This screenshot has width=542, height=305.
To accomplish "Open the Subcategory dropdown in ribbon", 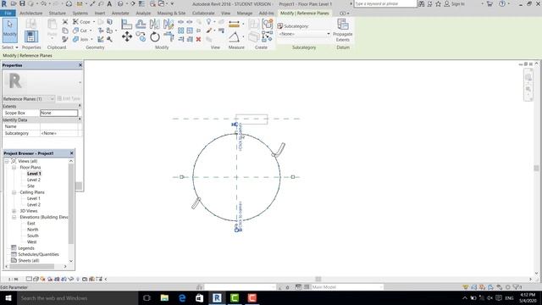I will pos(304,34).
